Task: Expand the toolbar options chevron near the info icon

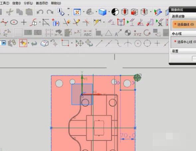Action: [68, 9]
